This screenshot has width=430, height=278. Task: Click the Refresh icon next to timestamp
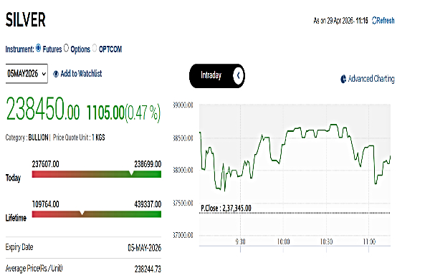(x=374, y=21)
